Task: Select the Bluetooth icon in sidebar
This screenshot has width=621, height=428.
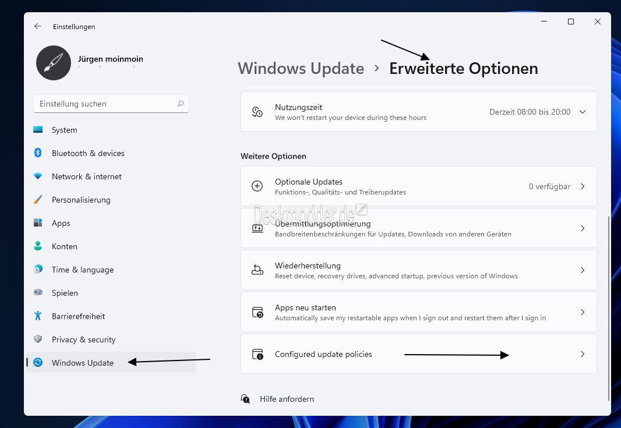Action: pyautogui.click(x=38, y=153)
